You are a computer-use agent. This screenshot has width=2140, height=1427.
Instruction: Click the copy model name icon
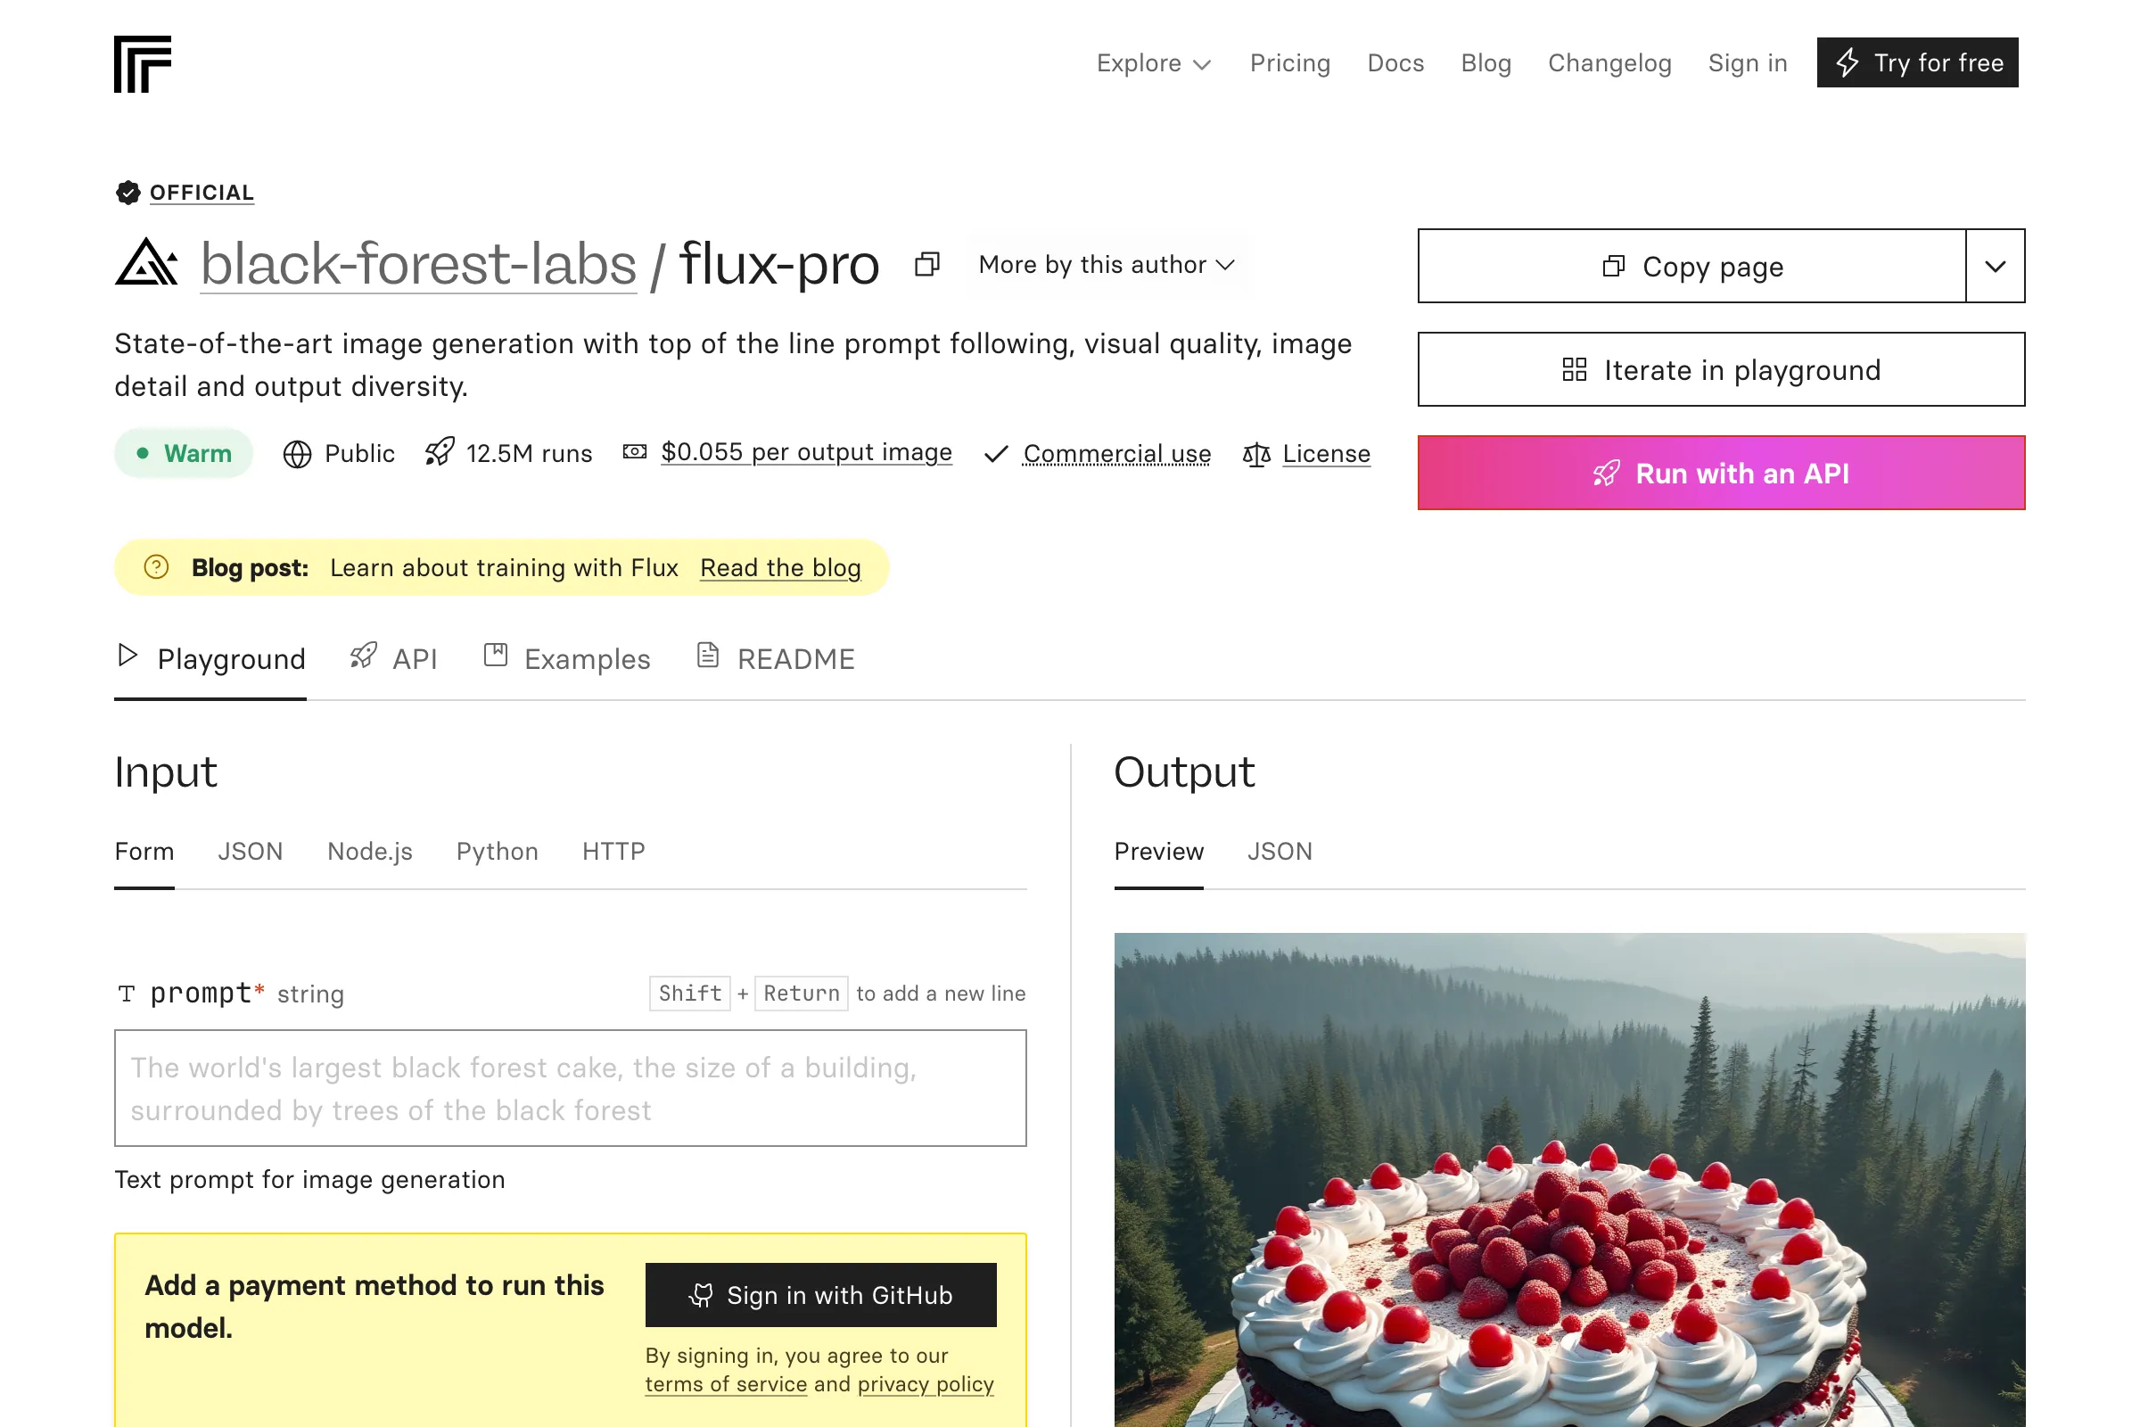click(926, 265)
